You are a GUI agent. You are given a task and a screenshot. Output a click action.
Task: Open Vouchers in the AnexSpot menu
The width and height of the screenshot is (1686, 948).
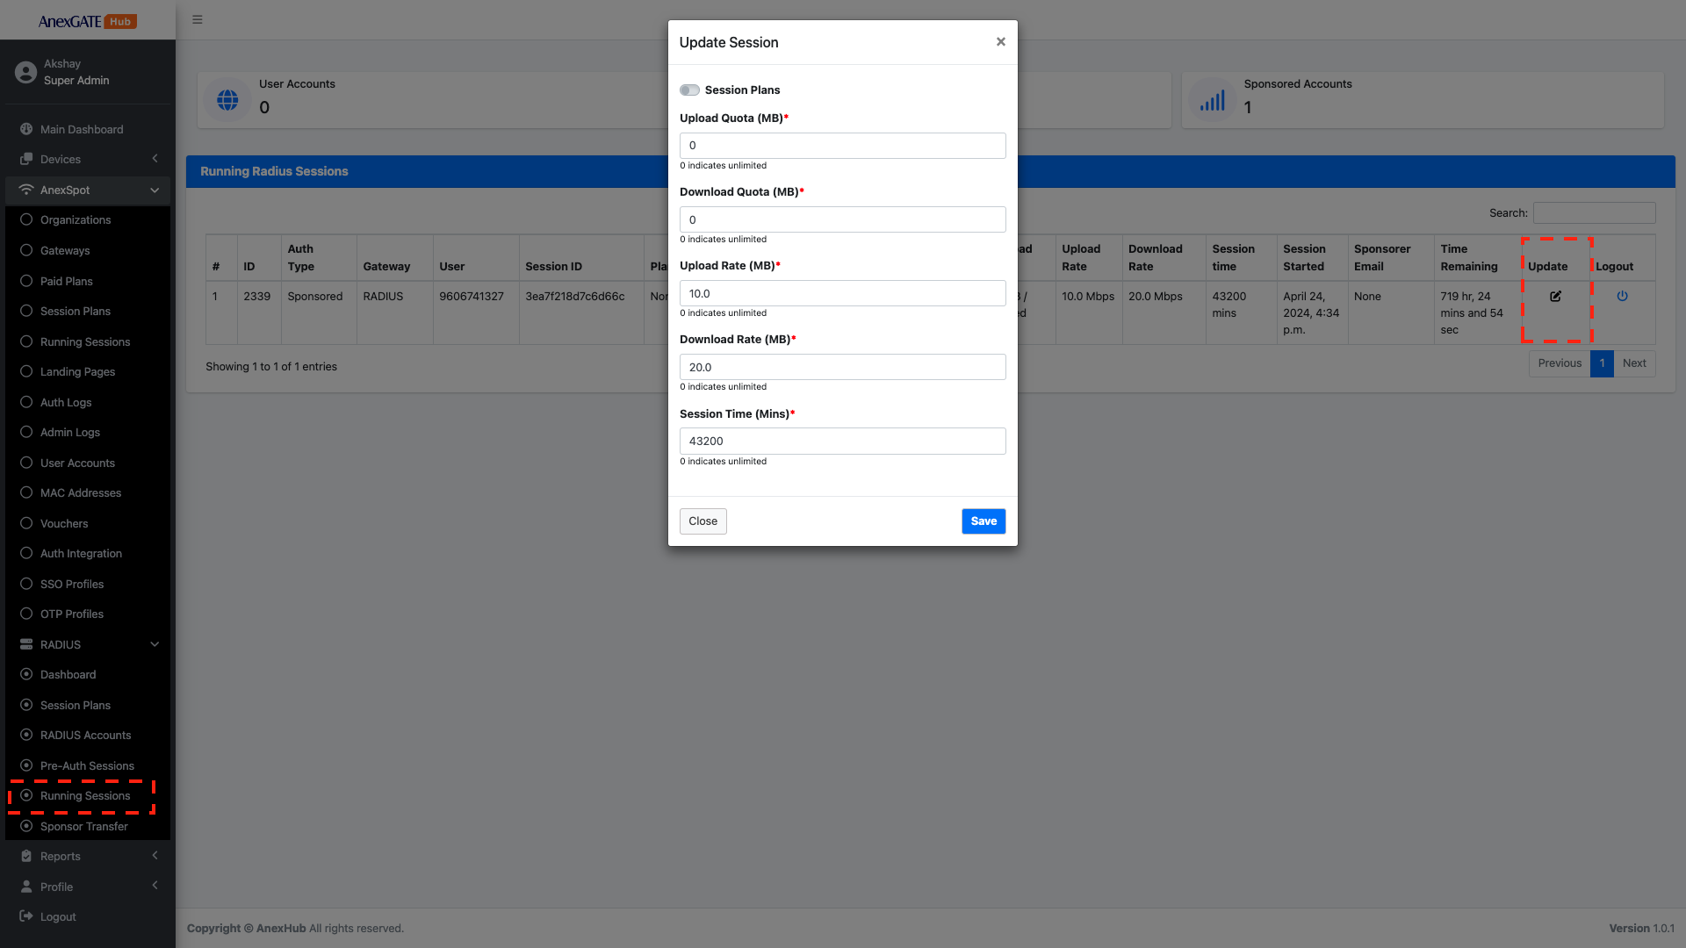click(x=64, y=523)
